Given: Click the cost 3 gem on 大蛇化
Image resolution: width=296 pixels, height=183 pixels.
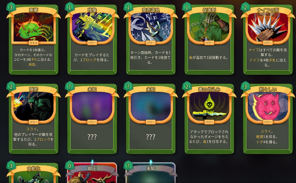Looking at the screenshot, I should [11, 166].
